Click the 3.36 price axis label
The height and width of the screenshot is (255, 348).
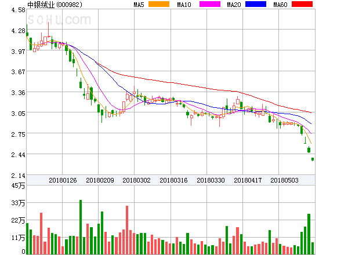coord(18,93)
